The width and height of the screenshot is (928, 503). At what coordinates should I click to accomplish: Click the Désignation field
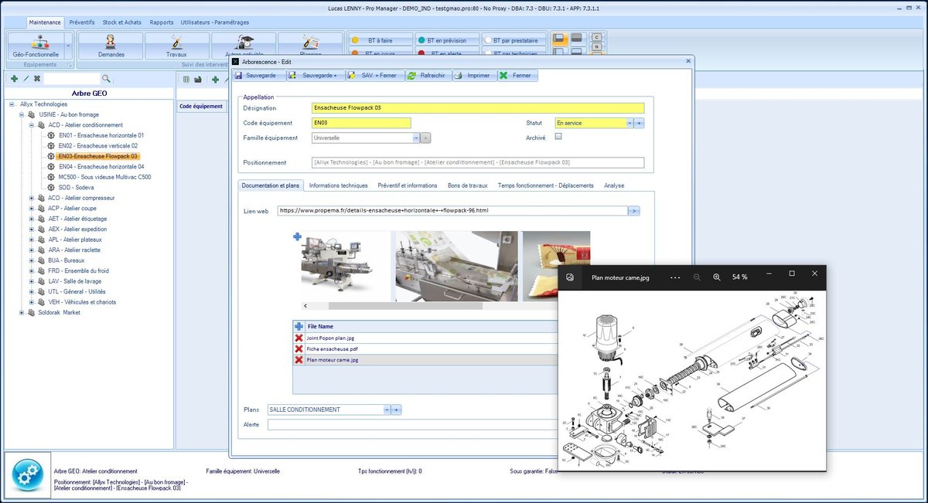(x=478, y=108)
